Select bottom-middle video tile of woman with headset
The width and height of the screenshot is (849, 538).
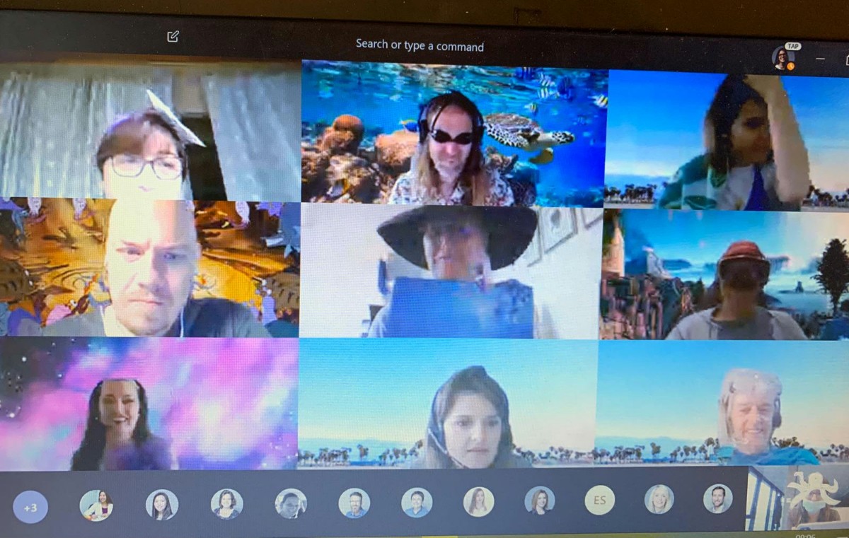tap(448, 404)
